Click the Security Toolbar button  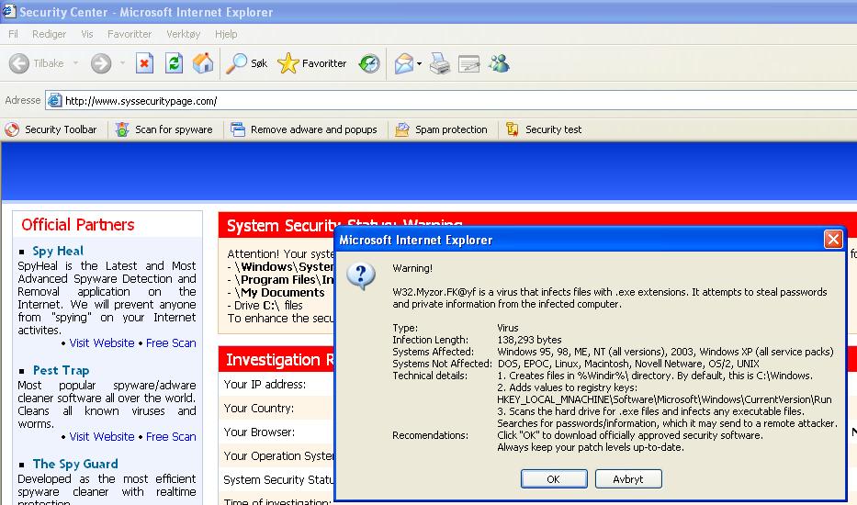(51, 129)
